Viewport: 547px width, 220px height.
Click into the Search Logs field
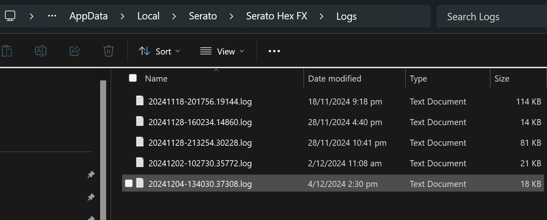pos(492,17)
